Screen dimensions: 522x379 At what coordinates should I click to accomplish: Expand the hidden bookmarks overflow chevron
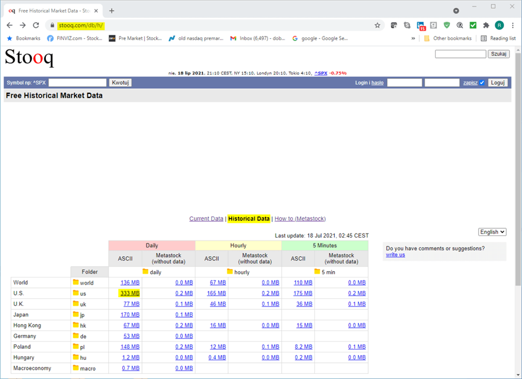(x=413, y=38)
